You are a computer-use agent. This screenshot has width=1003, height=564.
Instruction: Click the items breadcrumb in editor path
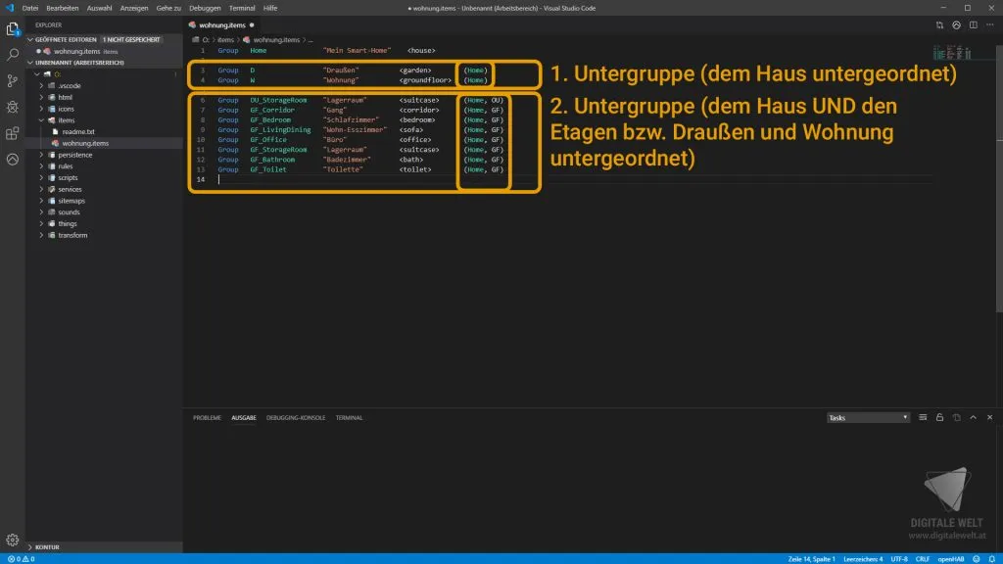click(225, 39)
